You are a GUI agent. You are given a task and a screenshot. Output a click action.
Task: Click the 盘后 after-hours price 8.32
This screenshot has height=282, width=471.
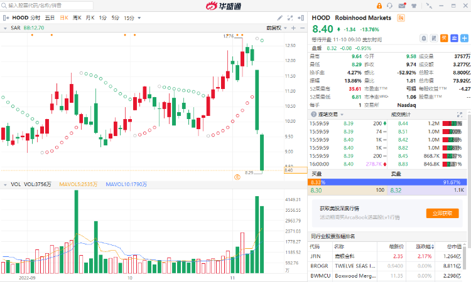click(x=332, y=48)
